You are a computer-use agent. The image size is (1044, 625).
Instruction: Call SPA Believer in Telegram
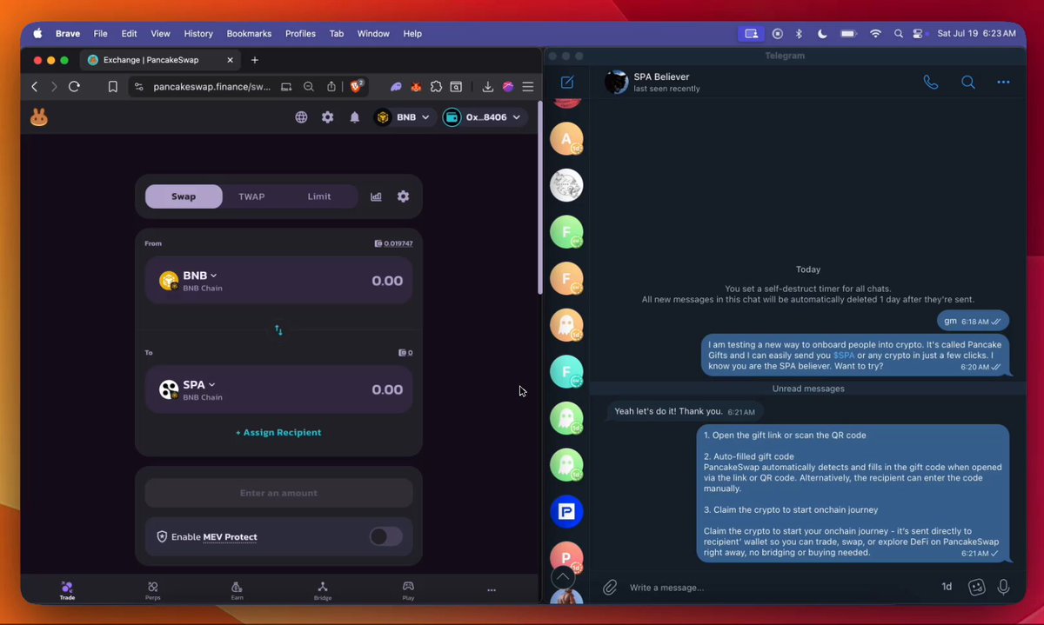click(931, 83)
